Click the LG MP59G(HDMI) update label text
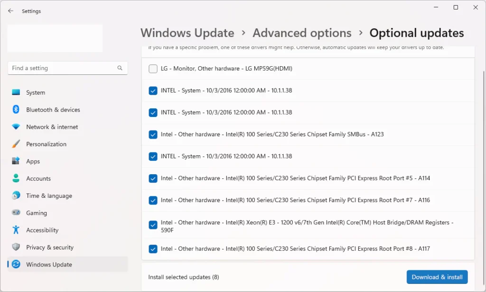Viewport: 486px width, 292px height. tap(226, 69)
